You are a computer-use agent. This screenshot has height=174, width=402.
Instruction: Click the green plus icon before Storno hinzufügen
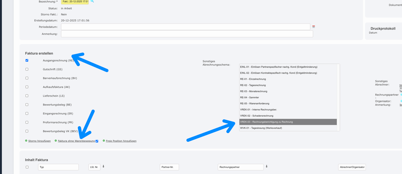[x=26, y=141]
